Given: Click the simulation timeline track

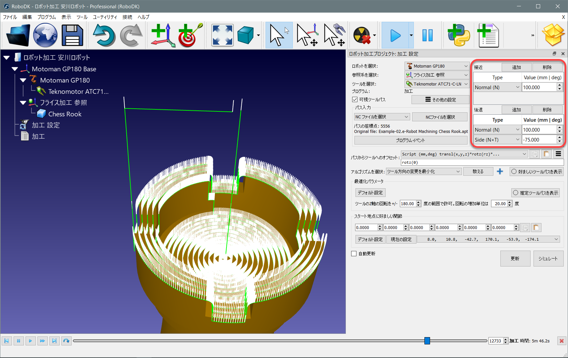Looking at the screenshot, I should pos(280,341).
